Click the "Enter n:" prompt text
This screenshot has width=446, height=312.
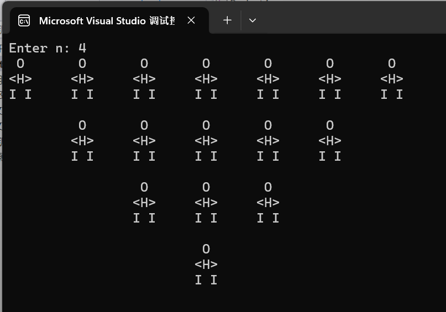pyautogui.click(x=36, y=48)
